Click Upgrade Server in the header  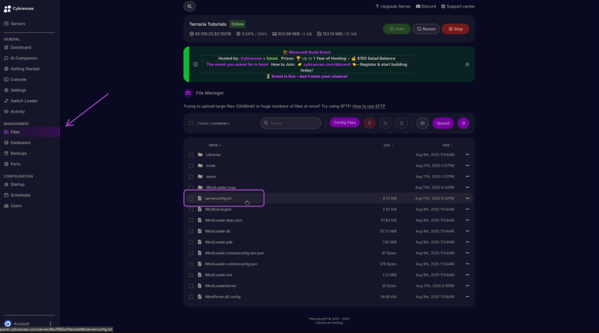(393, 6)
